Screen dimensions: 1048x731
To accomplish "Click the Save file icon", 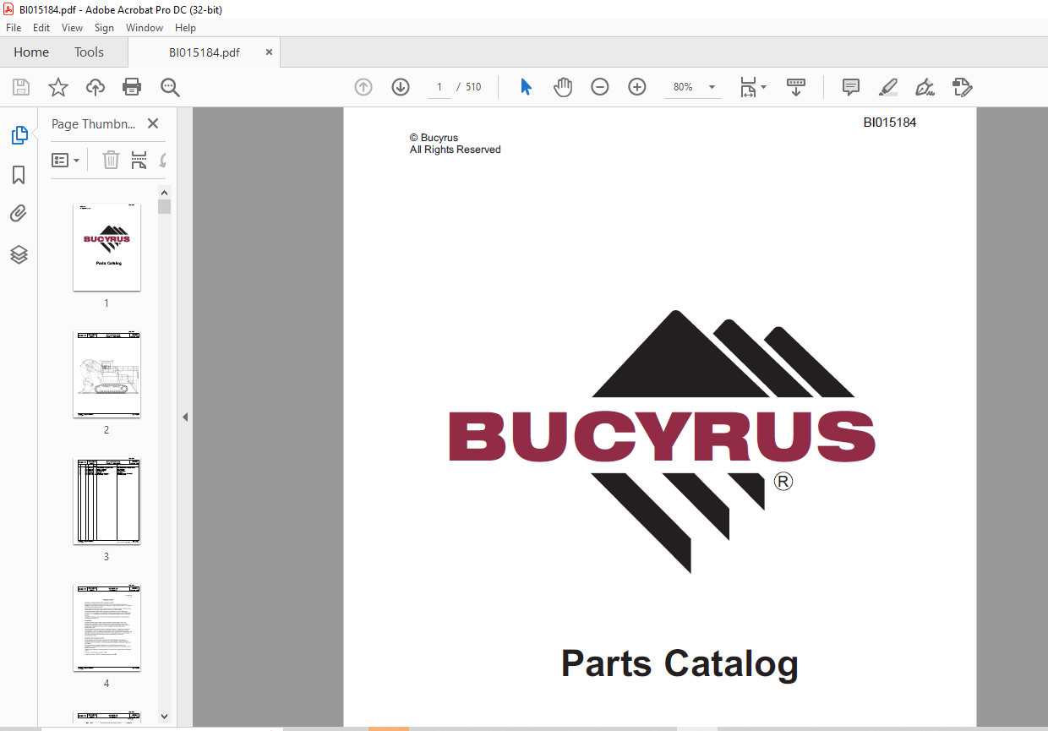I will point(21,87).
